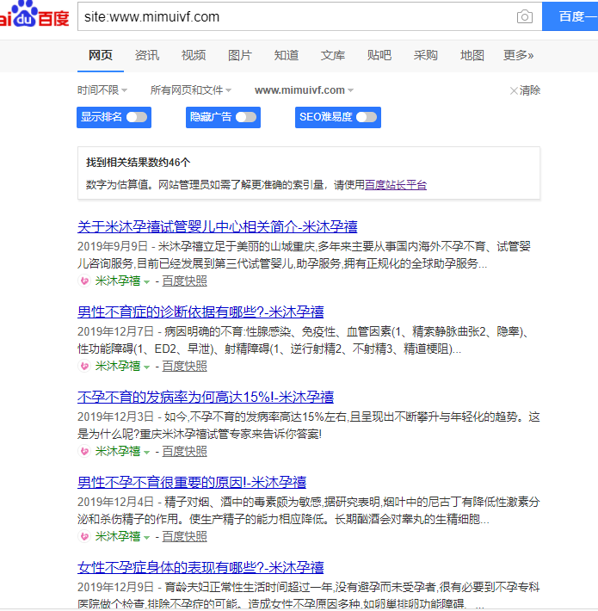Expand 米沐孕禧 source arrow under 男性不孕不育 result
This screenshot has width=598, height=611.
pos(146,537)
